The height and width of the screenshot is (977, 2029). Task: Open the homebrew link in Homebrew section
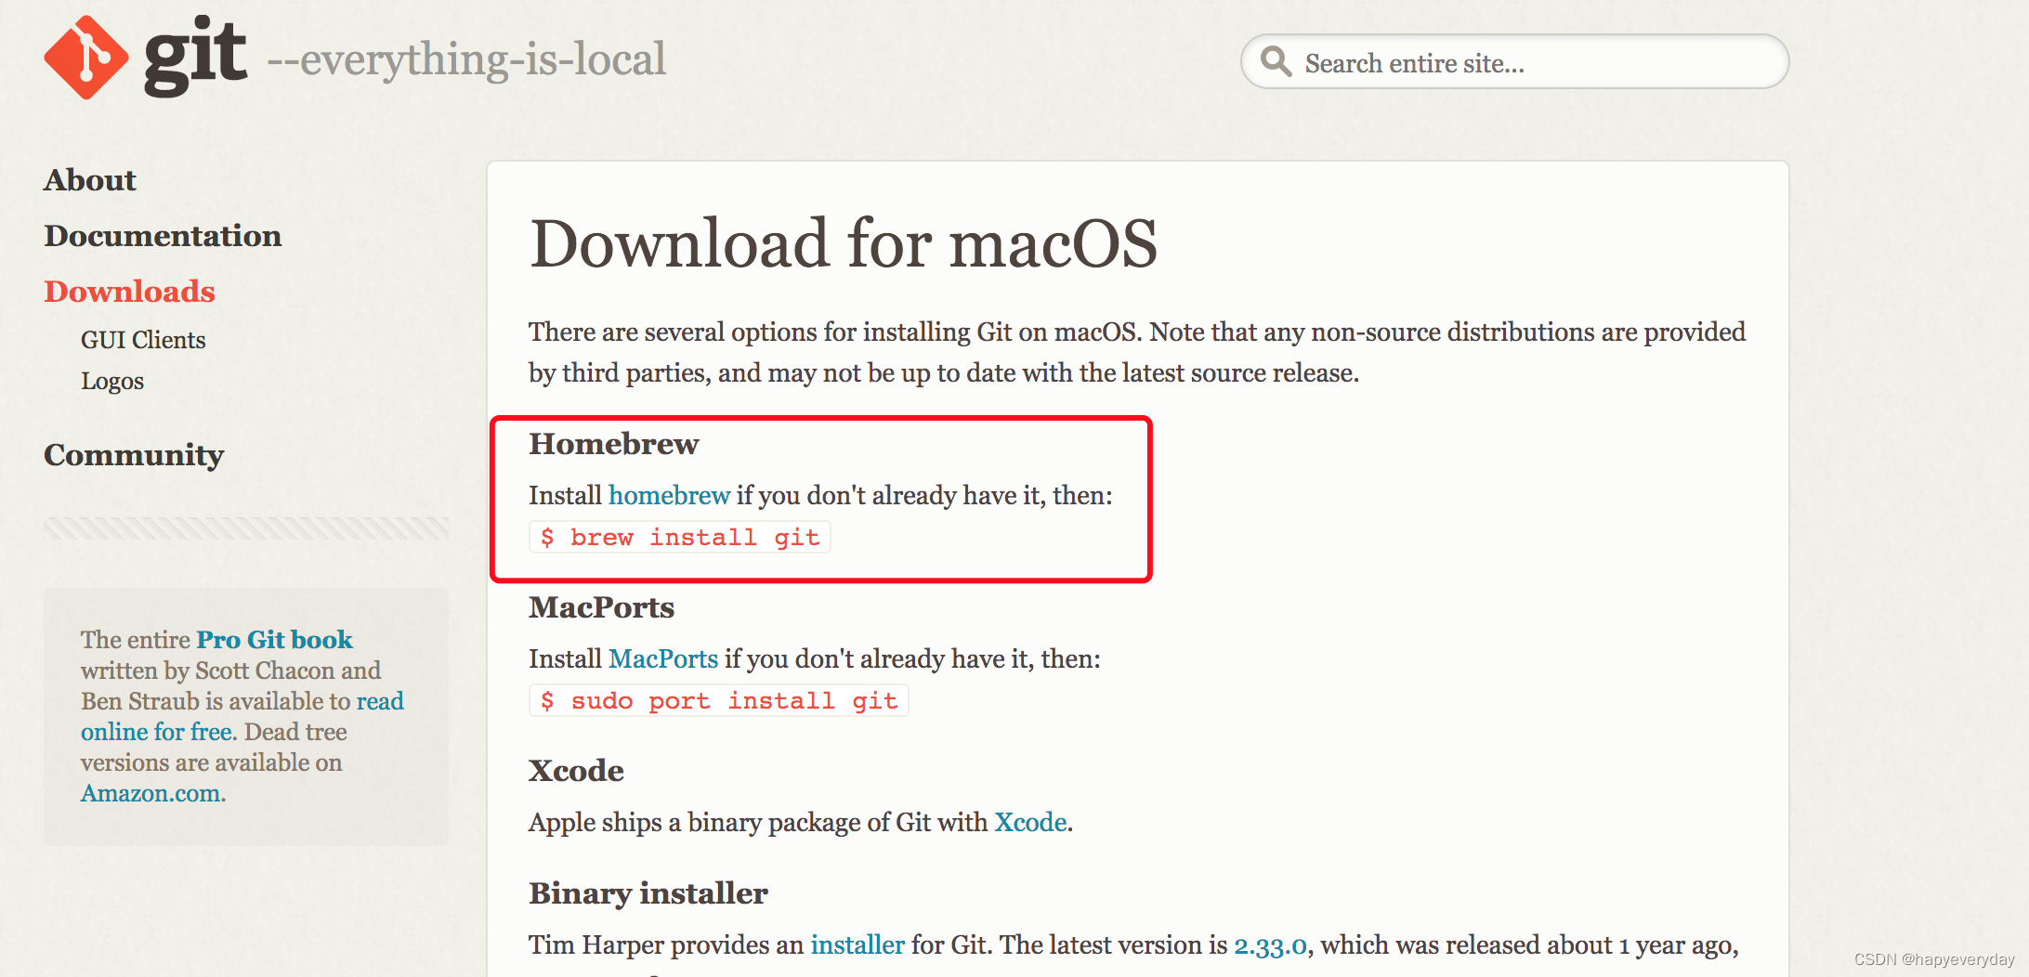click(x=669, y=495)
